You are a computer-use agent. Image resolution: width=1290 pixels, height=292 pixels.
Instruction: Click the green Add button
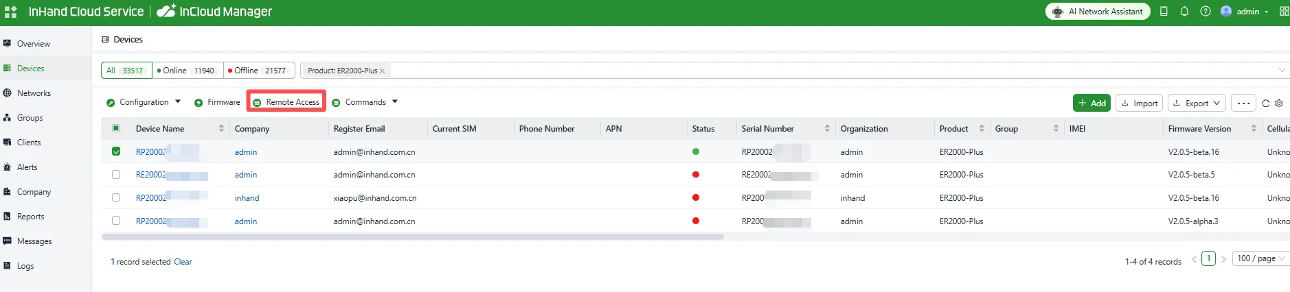1091,103
